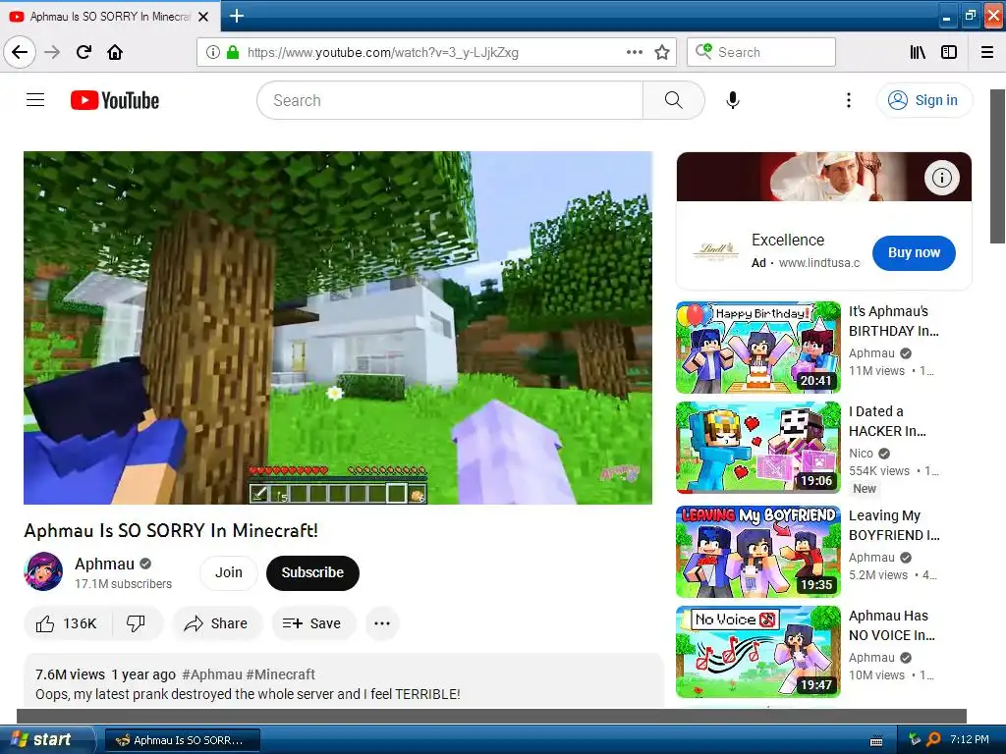Dislike the video with thumbs down

pos(136,623)
